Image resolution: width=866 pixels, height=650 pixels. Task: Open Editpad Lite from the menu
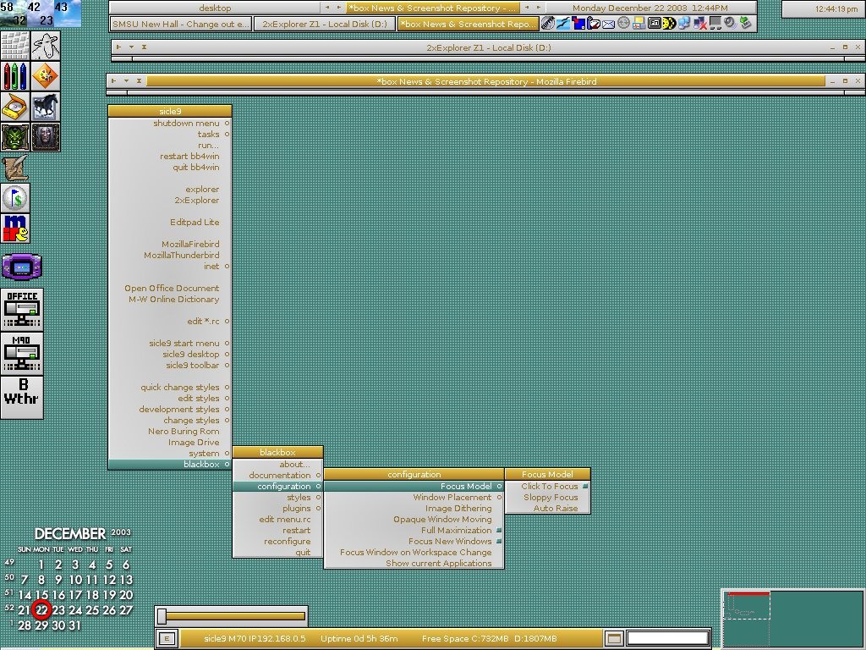pos(170,223)
